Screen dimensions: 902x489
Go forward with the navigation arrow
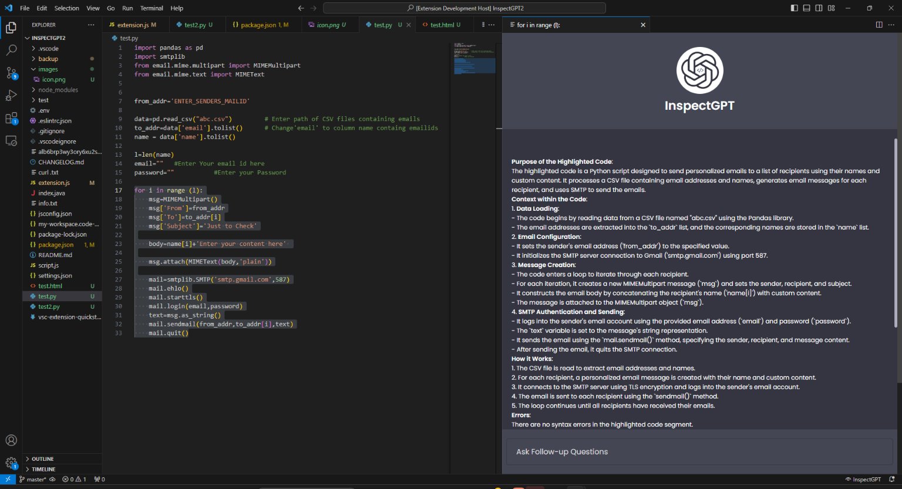click(314, 8)
